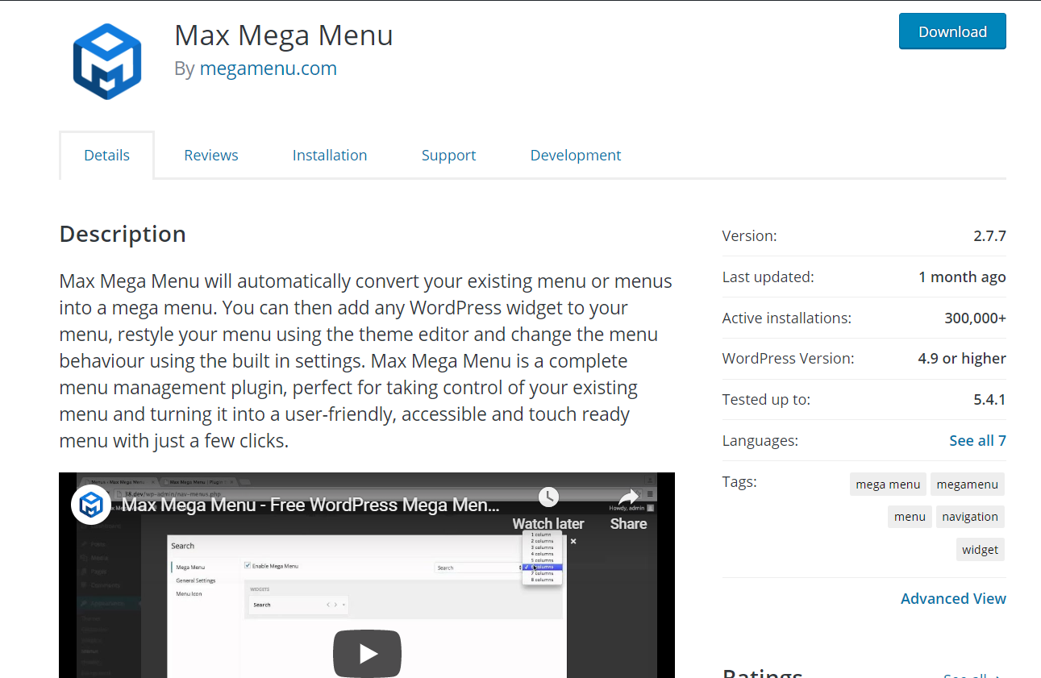Click the tested up to 5.4.1 value

(x=989, y=399)
